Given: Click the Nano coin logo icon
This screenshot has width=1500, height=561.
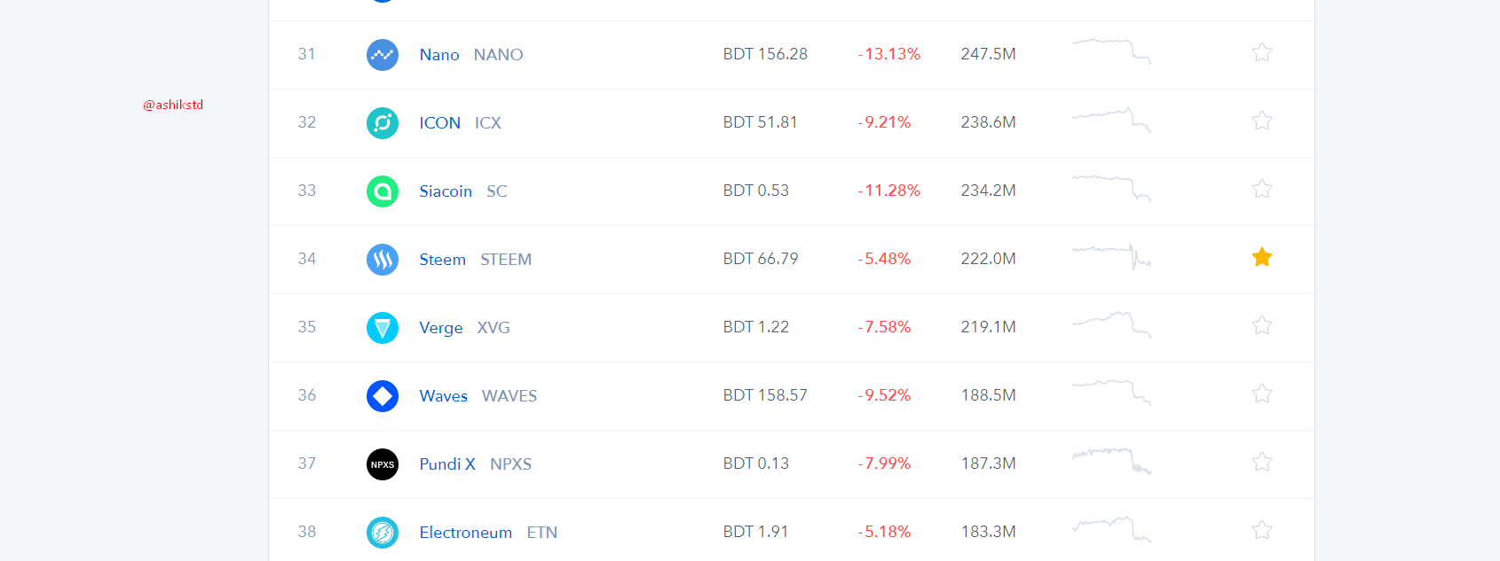Looking at the screenshot, I should (x=383, y=55).
